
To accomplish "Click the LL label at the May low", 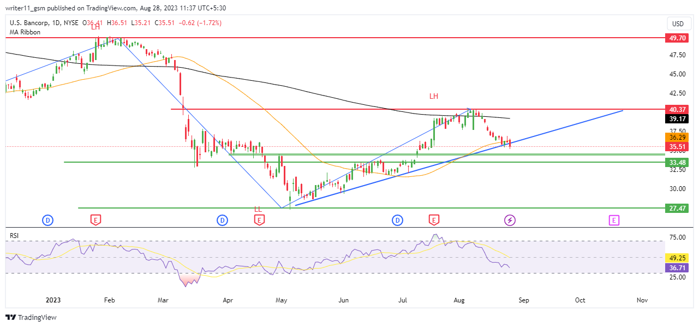I will [x=258, y=209].
